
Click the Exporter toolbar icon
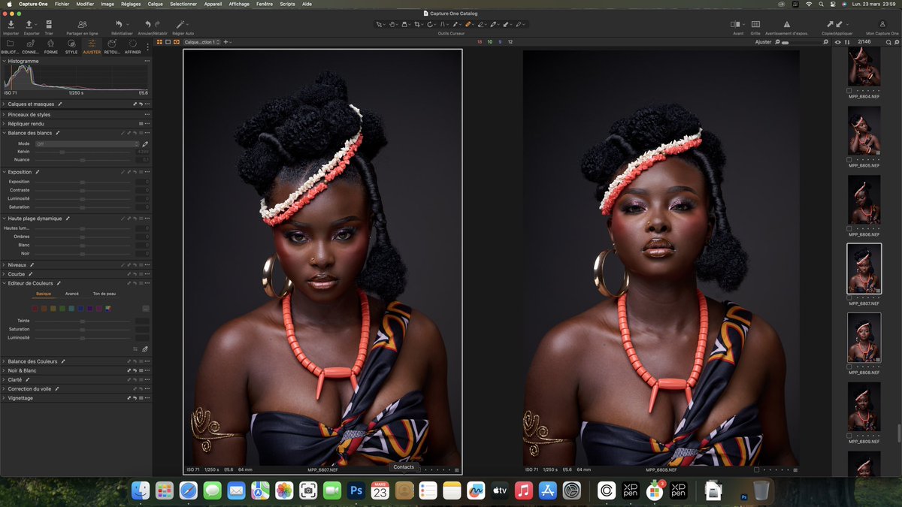click(x=30, y=25)
